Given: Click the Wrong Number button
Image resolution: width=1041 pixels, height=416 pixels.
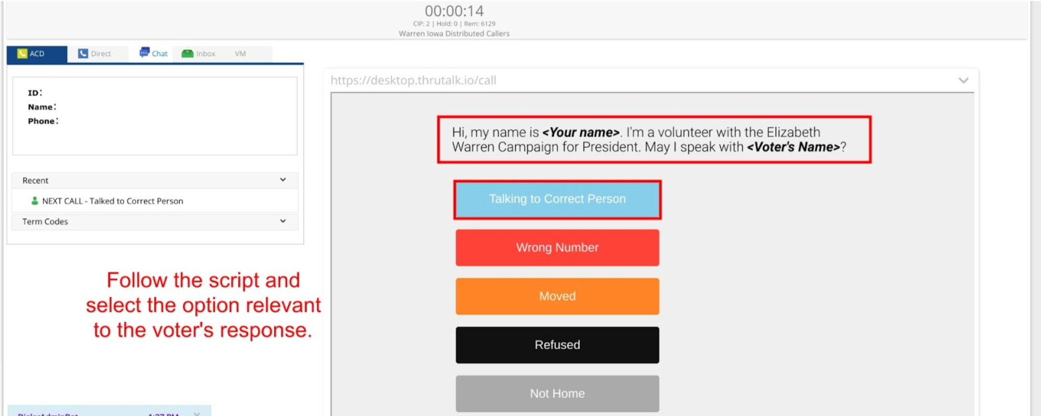Looking at the screenshot, I should (x=557, y=248).
